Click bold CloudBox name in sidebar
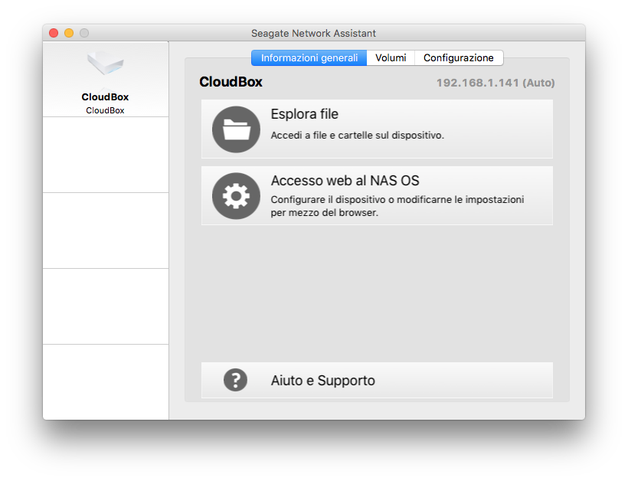The image size is (628, 481). 106,97
